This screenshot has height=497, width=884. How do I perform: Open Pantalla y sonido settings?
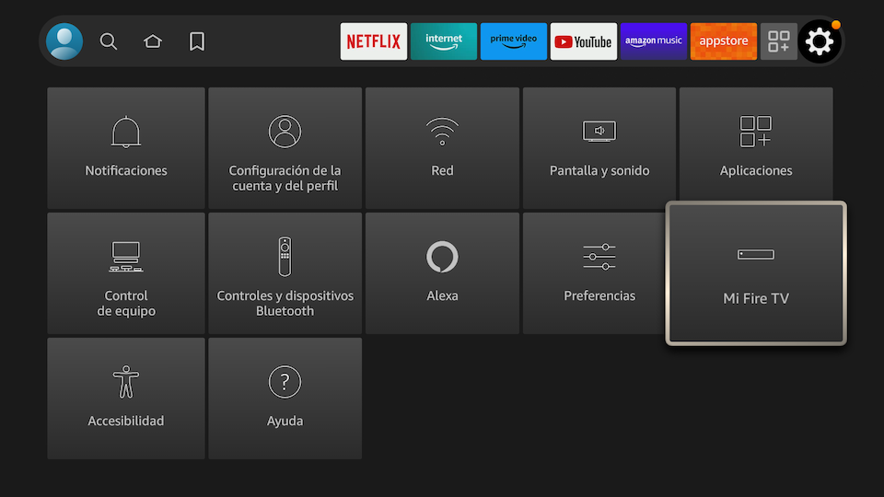(x=599, y=148)
